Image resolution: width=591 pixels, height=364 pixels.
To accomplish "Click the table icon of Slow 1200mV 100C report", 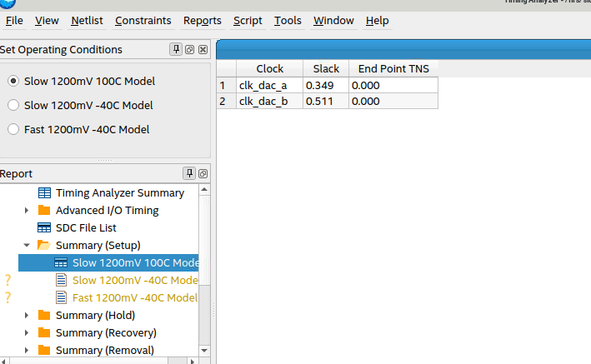I will tap(61, 262).
